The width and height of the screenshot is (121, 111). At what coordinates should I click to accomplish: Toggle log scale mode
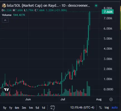pyautogui.click(x=107, y=108)
